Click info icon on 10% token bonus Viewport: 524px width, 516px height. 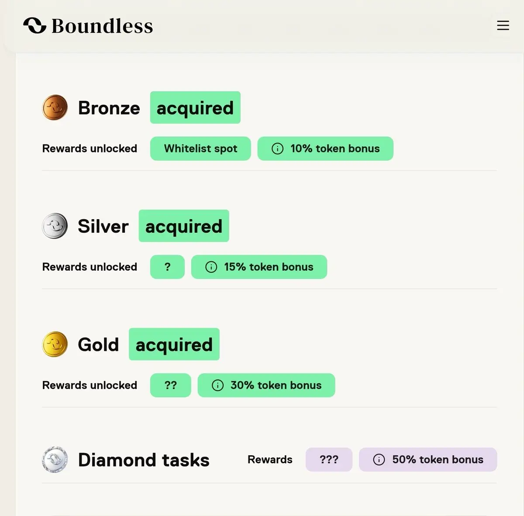pyautogui.click(x=277, y=148)
